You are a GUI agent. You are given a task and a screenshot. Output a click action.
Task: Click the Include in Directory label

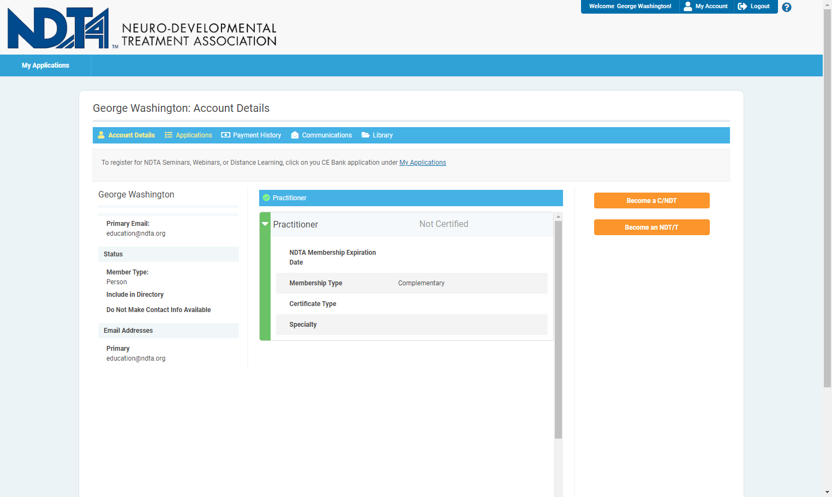(x=135, y=295)
